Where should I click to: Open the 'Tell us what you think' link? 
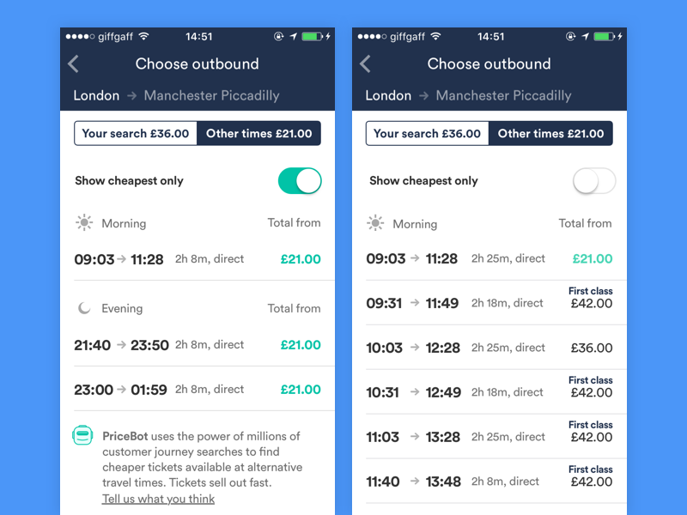pos(158,499)
